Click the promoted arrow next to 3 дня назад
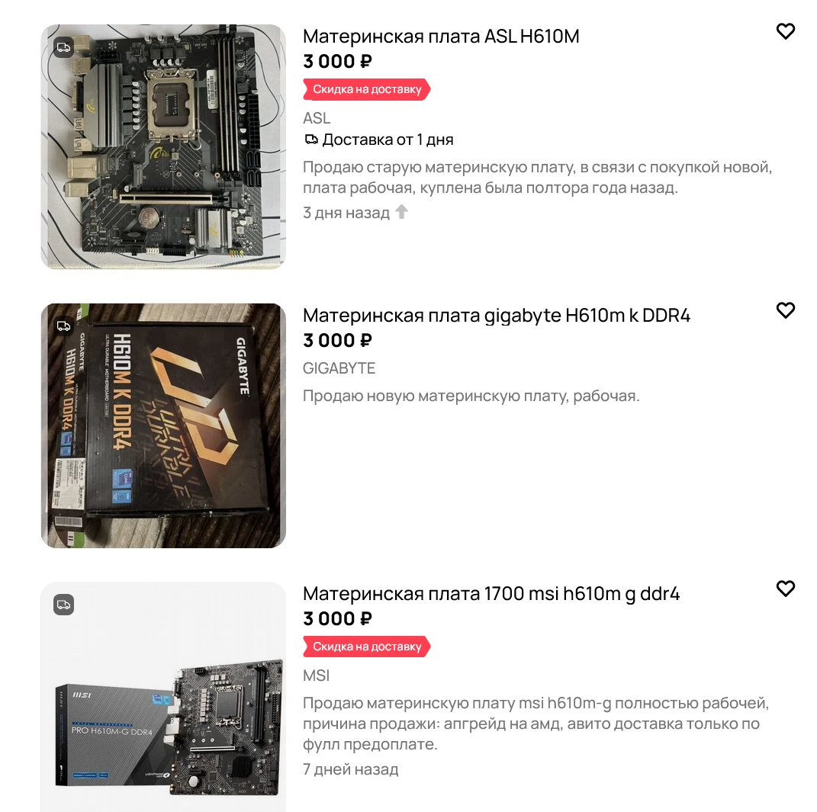The width and height of the screenshot is (817, 812). (401, 212)
